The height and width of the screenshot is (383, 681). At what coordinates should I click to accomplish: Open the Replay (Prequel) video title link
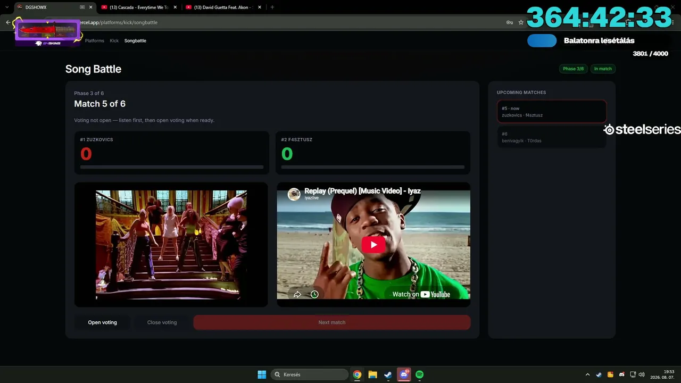pos(362,191)
